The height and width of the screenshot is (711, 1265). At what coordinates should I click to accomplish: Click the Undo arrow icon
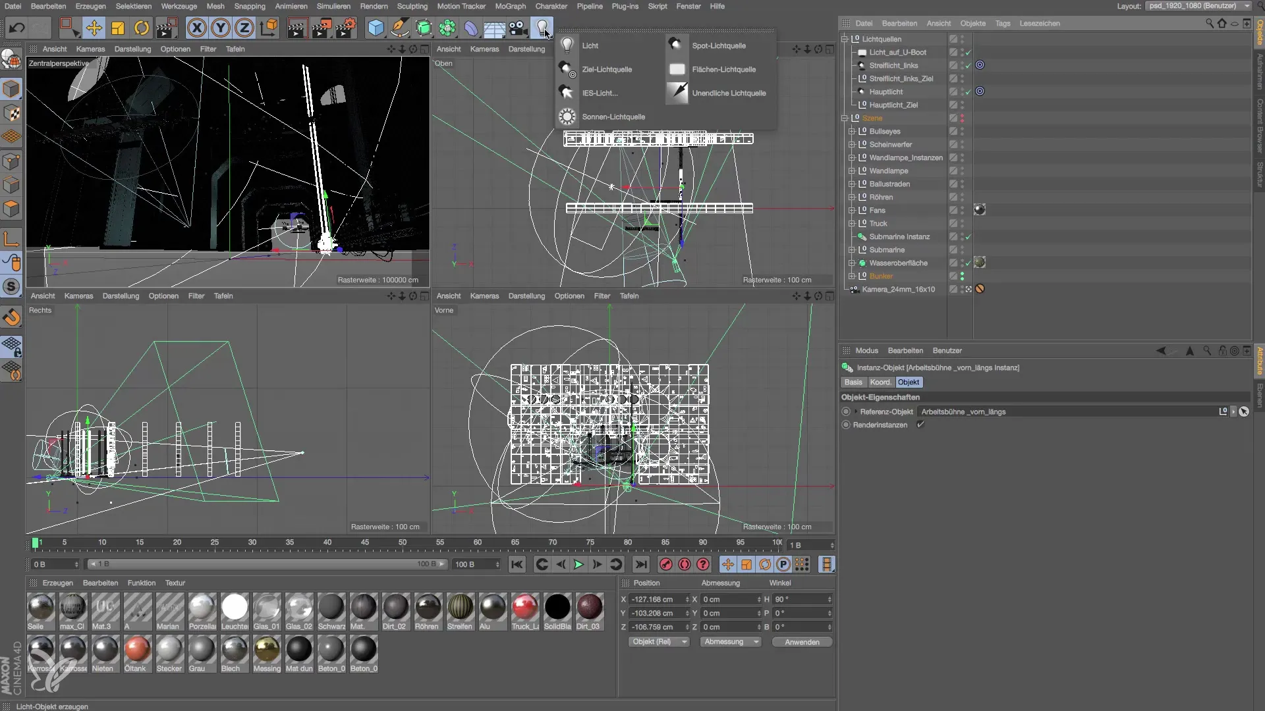tap(16, 28)
